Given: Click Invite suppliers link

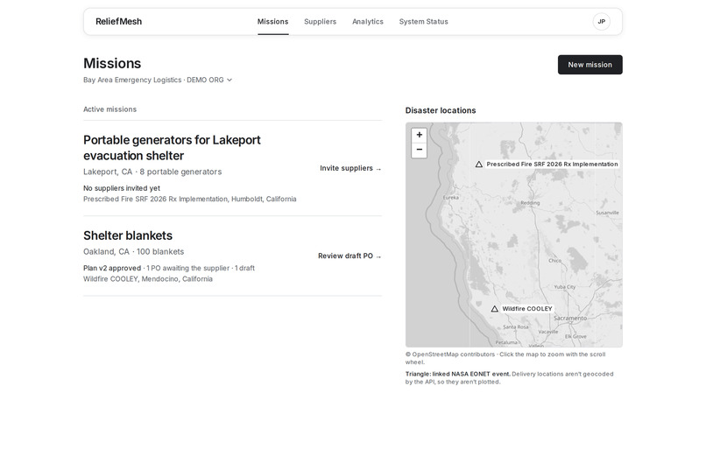Looking at the screenshot, I should pos(350,168).
